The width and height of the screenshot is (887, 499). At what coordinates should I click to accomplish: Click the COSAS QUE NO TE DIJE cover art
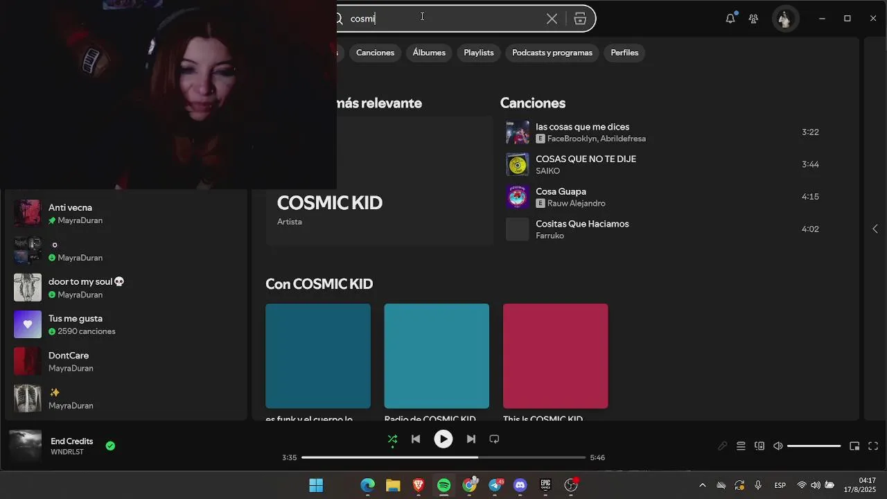click(x=518, y=164)
